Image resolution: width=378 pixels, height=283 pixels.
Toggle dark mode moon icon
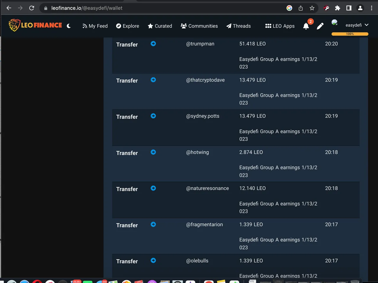point(69,26)
